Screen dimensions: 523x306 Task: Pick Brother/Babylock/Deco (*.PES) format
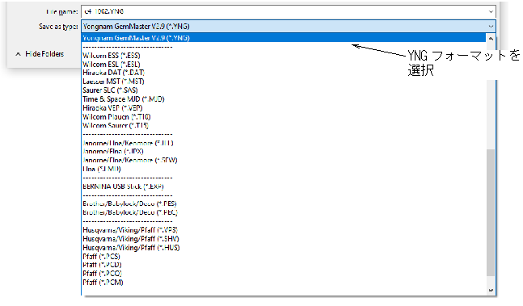(x=129, y=203)
